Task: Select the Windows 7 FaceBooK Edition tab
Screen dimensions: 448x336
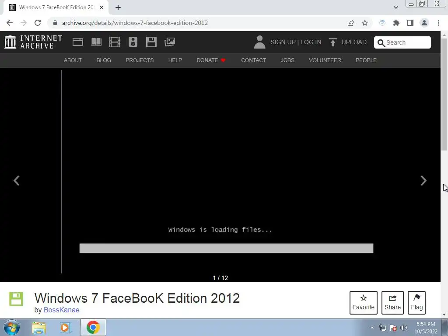Action: (x=56, y=7)
